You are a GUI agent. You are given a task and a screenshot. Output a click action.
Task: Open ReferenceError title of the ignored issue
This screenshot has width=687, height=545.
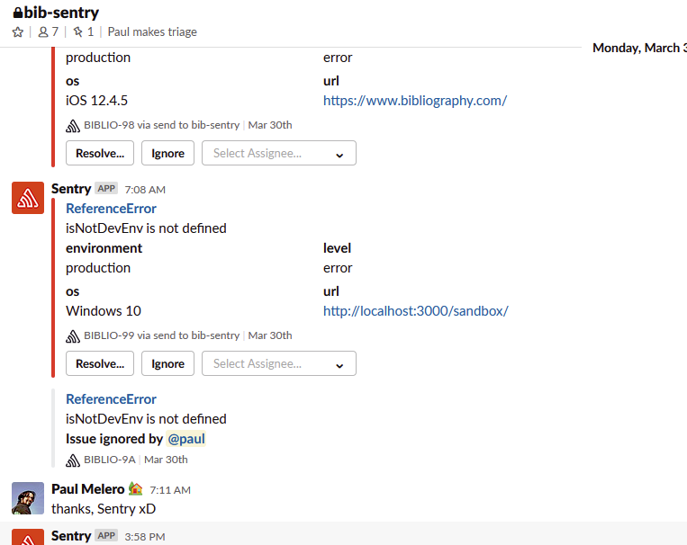111,399
